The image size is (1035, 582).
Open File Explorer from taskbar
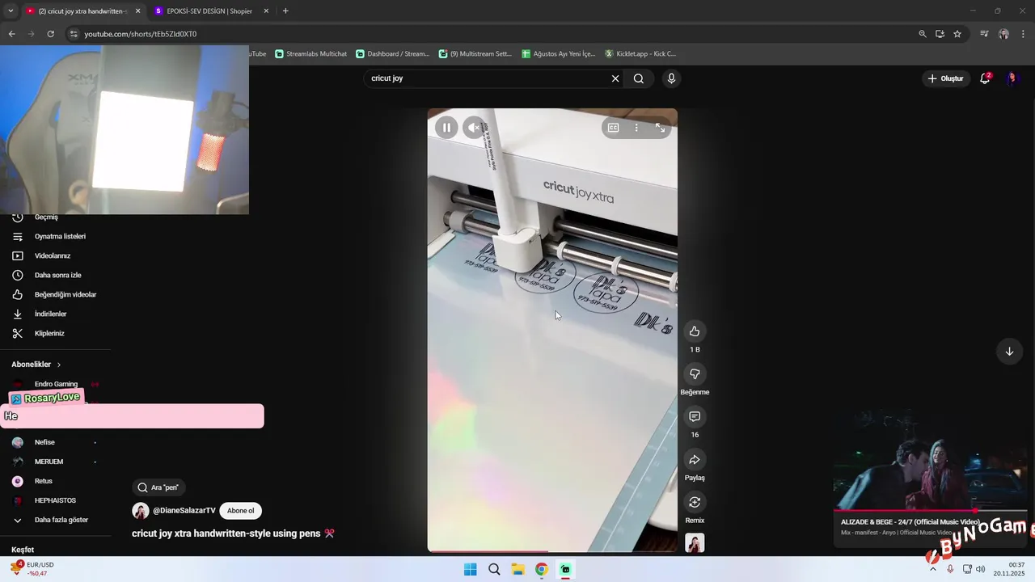(x=517, y=570)
